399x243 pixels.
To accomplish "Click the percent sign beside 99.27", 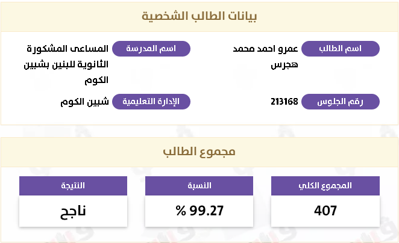I will (x=180, y=211).
